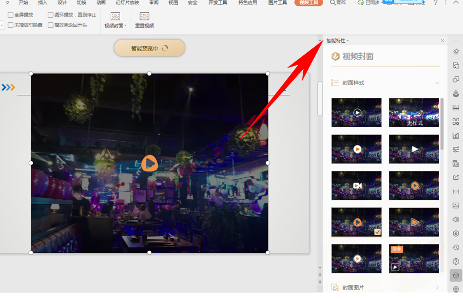Play the video using the orange play button
Image resolution: width=463 pixels, height=299 pixels.
click(149, 163)
